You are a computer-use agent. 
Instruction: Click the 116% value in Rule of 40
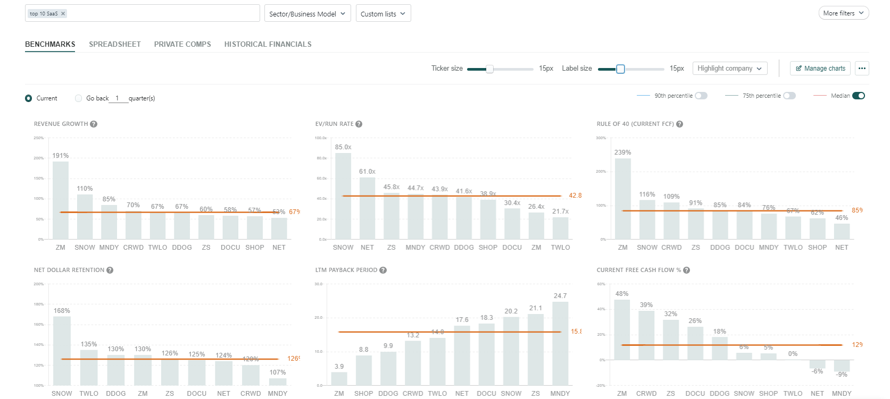click(647, 194)
